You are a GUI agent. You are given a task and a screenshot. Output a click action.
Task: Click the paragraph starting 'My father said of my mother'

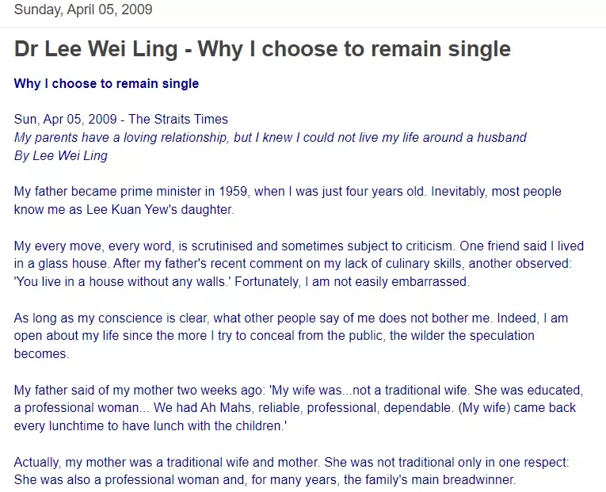coord(299,408)
